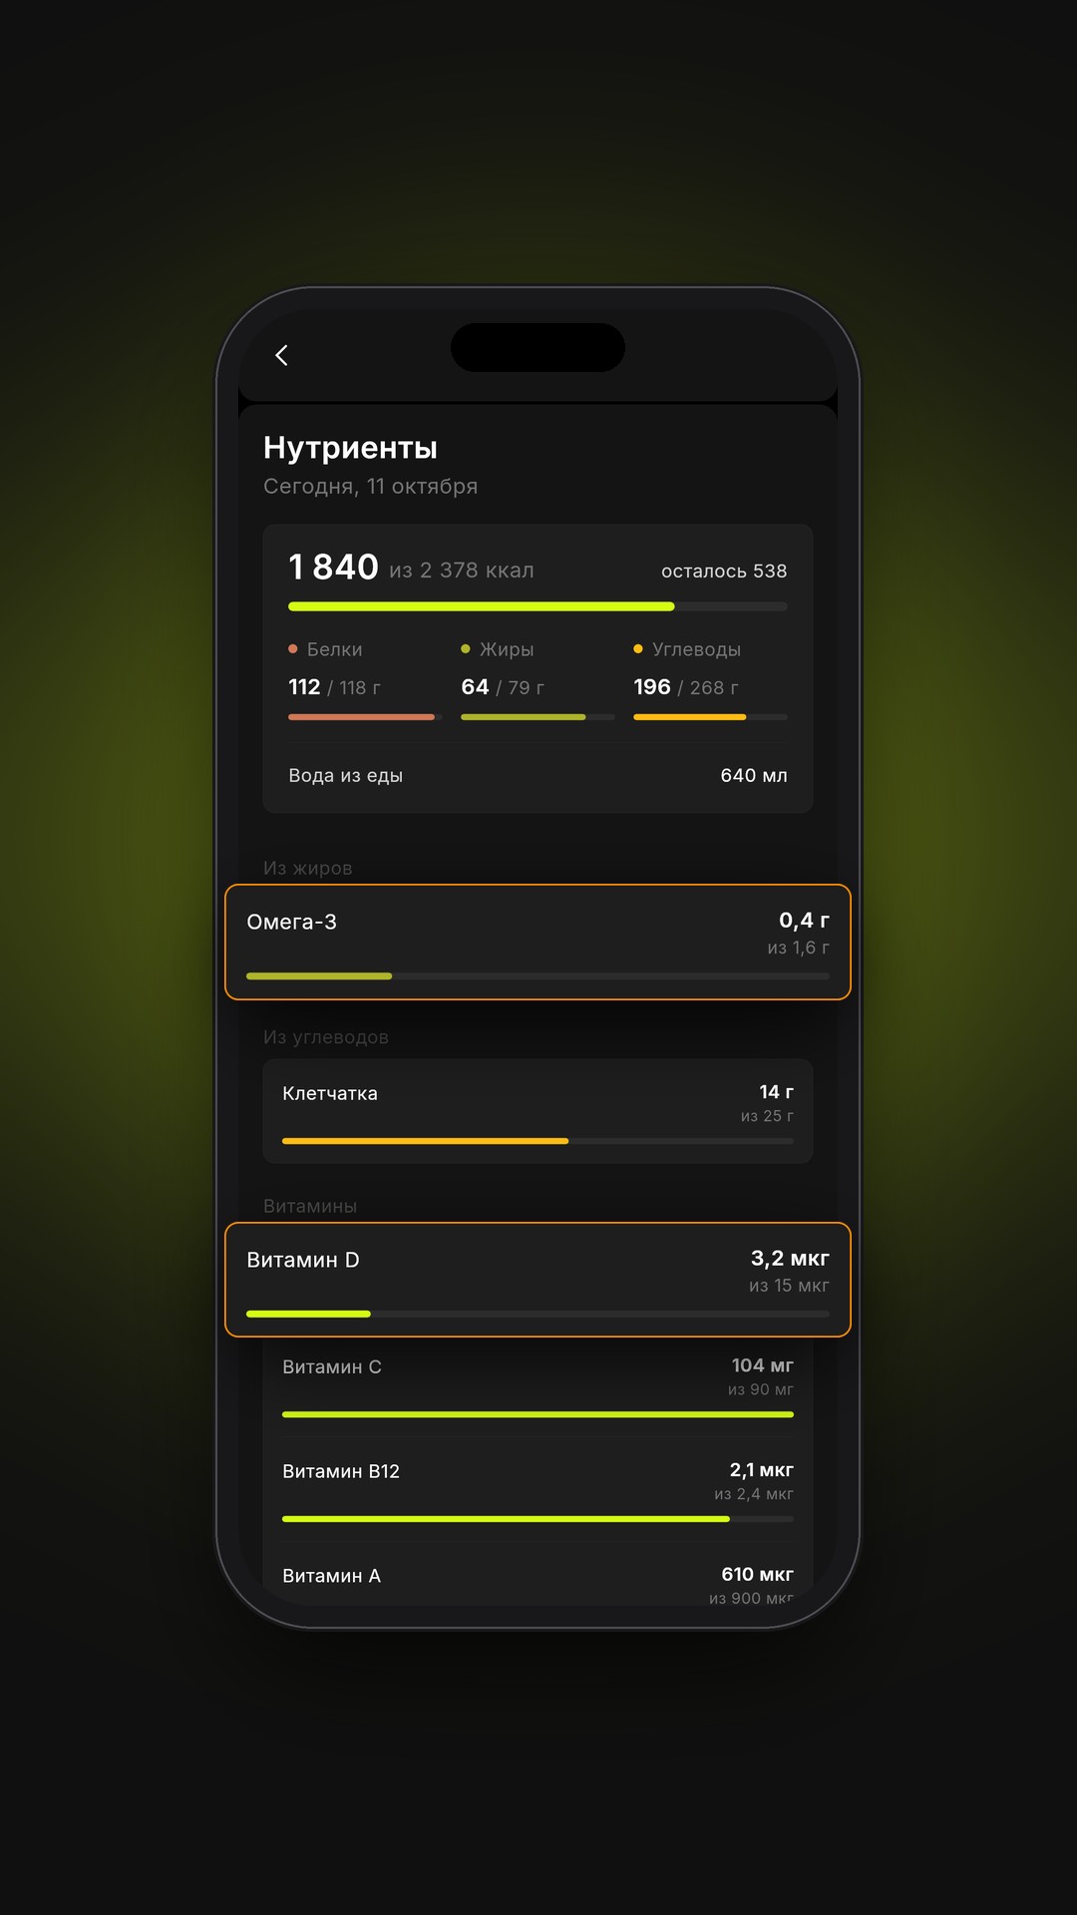Click the '610 мкг' Витамин A value
This screenshot has height=1915, width=1077.
pos(758,1574)
